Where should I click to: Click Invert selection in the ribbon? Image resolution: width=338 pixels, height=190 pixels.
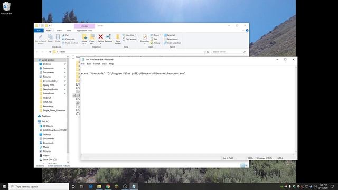click(x=172, y=43)
